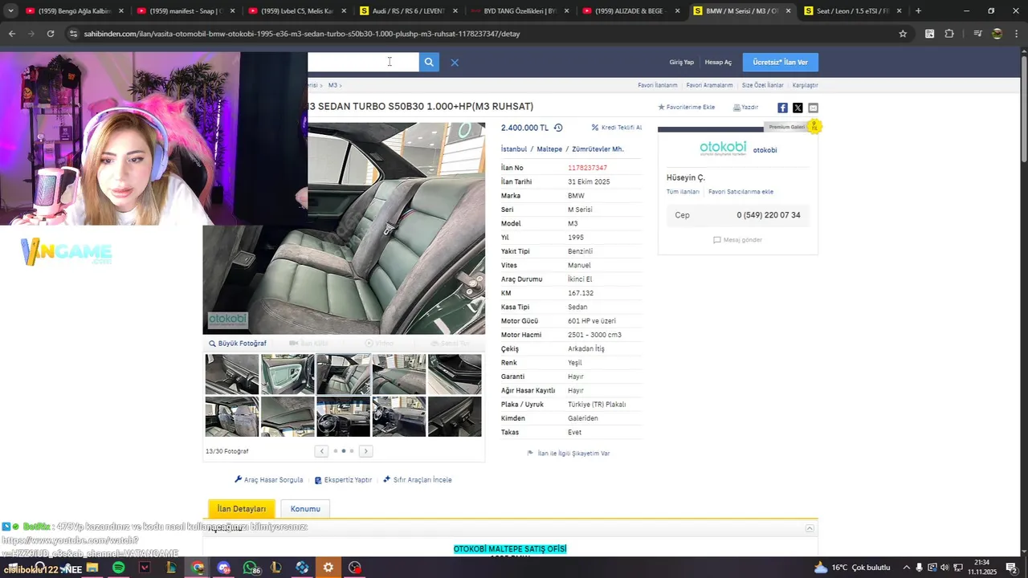The image size is (1028, 578).
Task: Click the browser address bar URL
Action: 302,34
